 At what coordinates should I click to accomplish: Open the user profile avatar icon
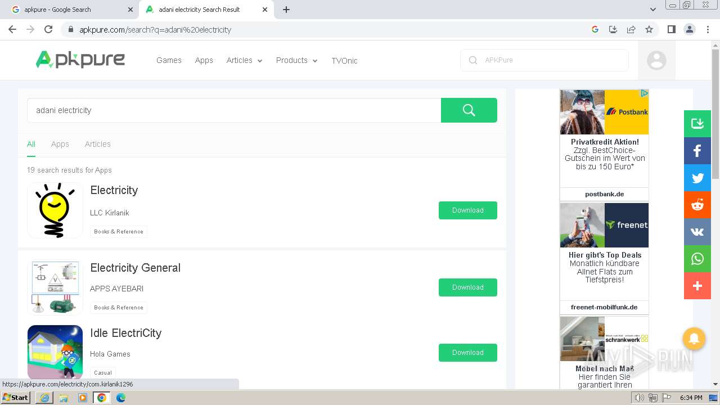[656, 60]
